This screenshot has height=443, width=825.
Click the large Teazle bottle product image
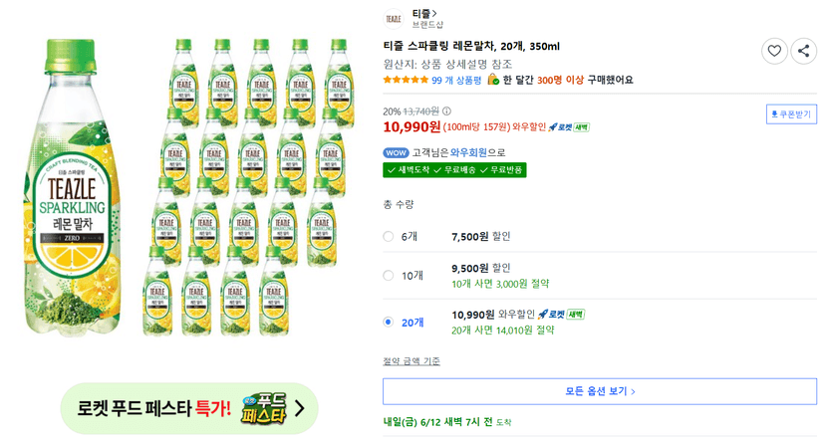[x=72, y=186]
